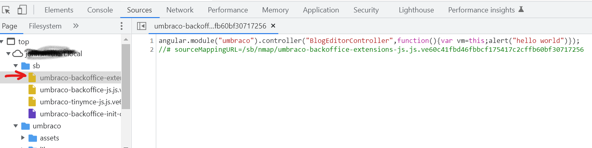
Task: Open the Console tab
Action: (100, 10)
